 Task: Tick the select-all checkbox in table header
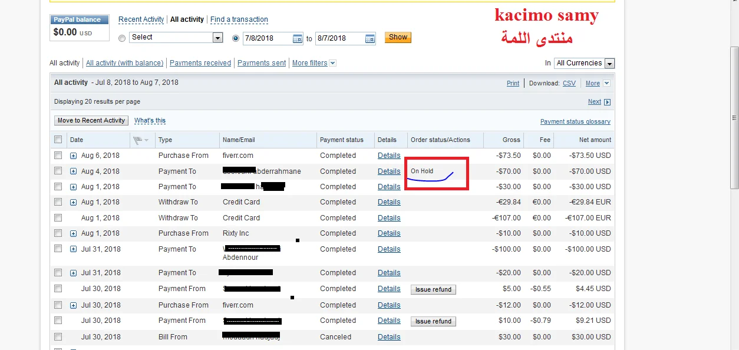[58, 140]
